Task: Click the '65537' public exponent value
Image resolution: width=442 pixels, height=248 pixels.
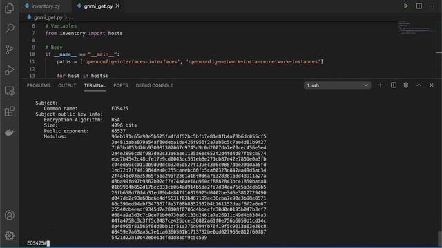Action: (x=118, y=131)
